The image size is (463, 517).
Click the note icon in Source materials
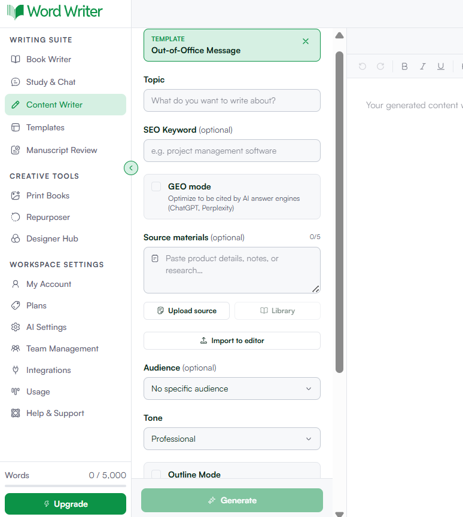[x=155, y=258]
